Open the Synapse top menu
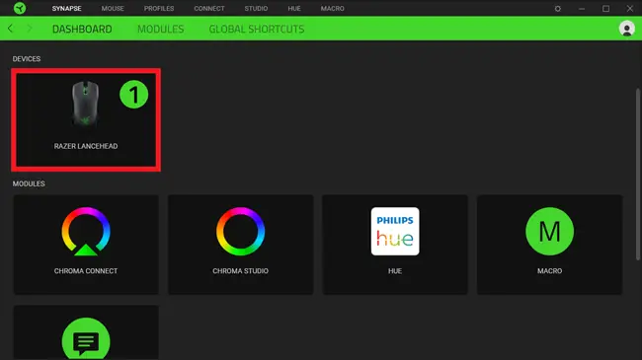The width and height of the screenshot is (642, 360). point(66,9)
